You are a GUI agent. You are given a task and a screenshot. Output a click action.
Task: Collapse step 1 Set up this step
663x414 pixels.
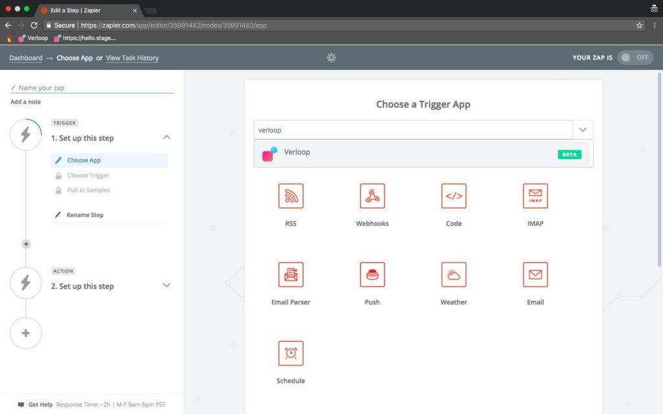tap(166, 137)
